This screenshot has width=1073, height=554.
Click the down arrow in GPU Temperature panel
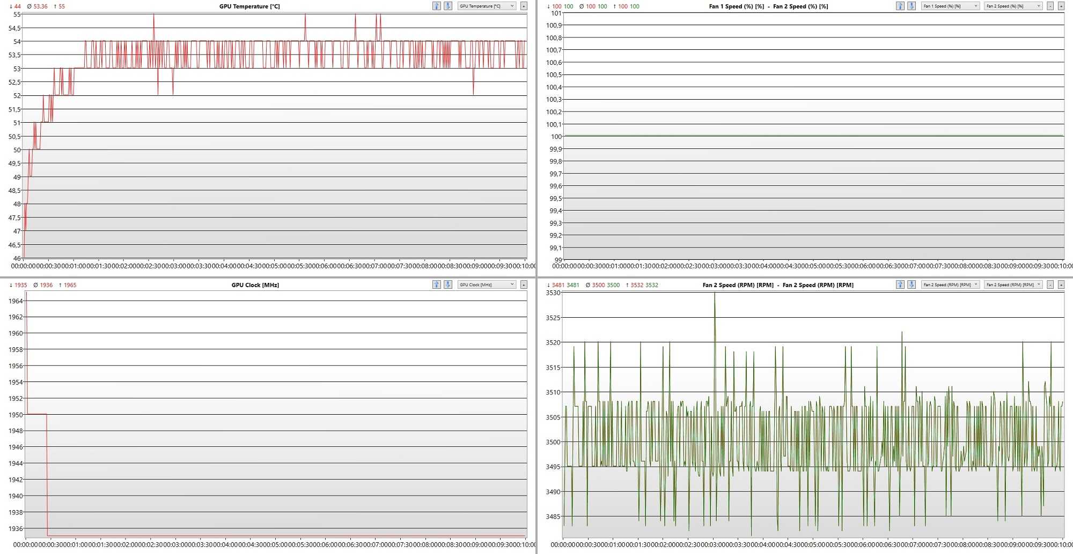coord(447,6)
